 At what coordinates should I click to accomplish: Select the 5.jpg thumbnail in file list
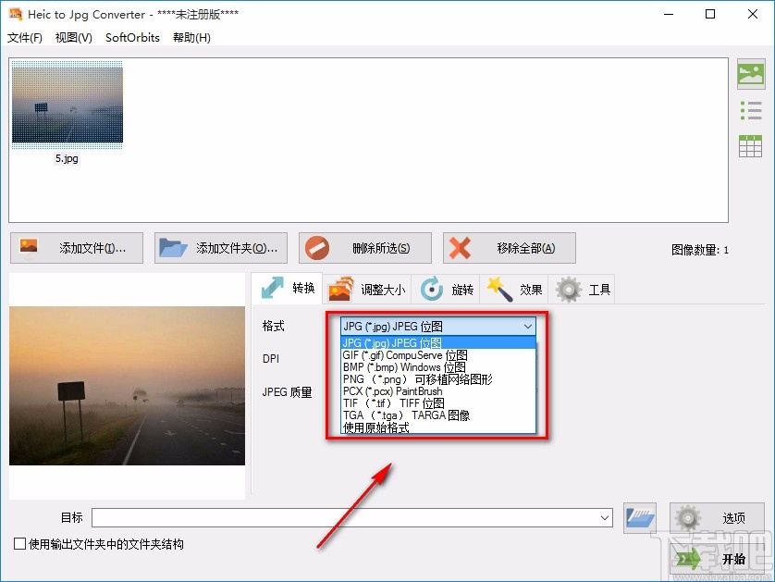click(67, 104)
